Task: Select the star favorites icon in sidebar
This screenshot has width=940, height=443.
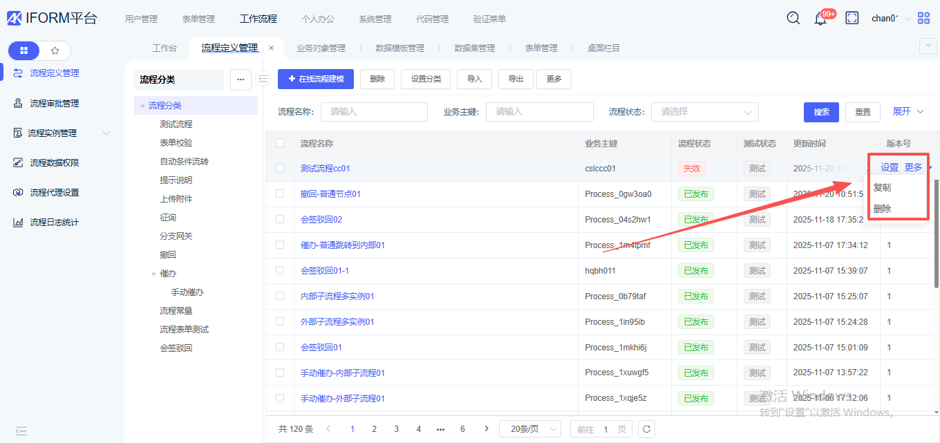Action: tap(55, 50)
